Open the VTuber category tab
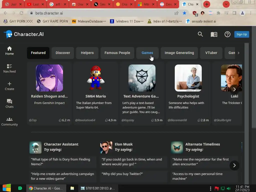The width and height of the screenshot is (256, 192). (211, 53)
